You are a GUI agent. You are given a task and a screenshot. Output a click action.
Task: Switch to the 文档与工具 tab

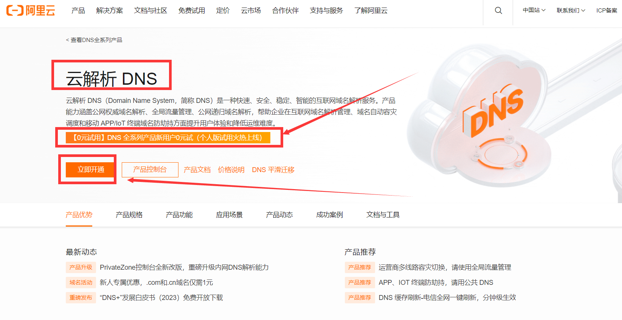[x=383, y=215]
